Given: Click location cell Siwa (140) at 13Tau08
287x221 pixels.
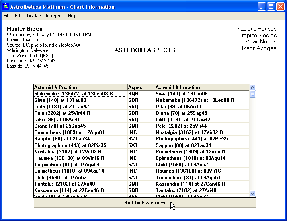Looking at the screenshot, I should coord(202,94).
